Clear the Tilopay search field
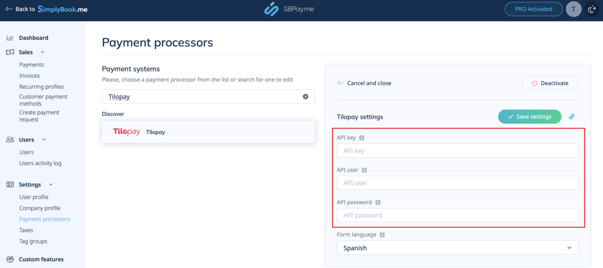 point(306,96)
